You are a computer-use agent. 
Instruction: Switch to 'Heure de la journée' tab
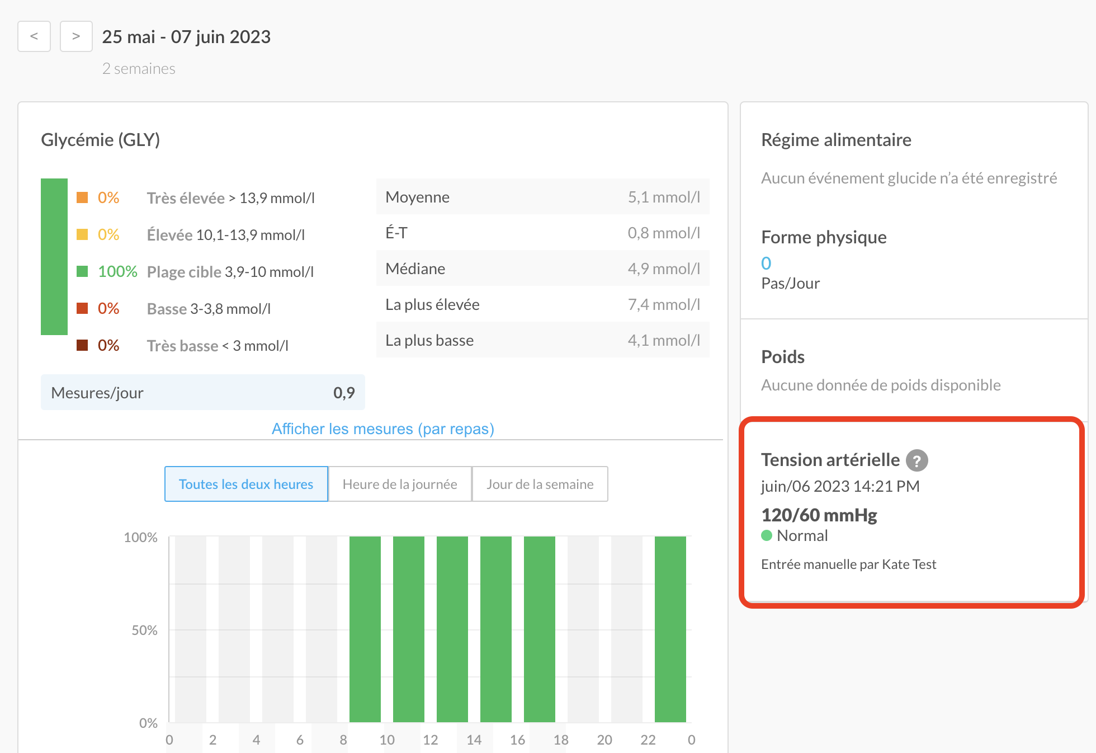(x=400, y=484)
